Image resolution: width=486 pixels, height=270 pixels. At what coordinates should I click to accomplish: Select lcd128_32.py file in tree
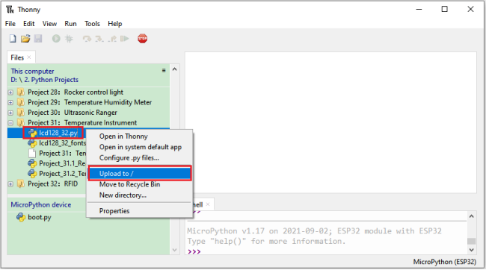(x=58, y=133)
